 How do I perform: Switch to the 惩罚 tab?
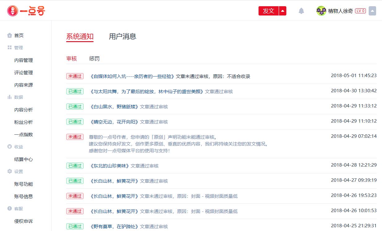pyautogui.click(x=94, y=58)
